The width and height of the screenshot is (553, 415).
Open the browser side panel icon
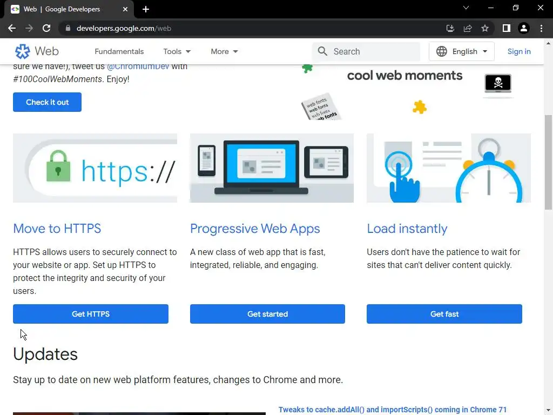[507, 28]
